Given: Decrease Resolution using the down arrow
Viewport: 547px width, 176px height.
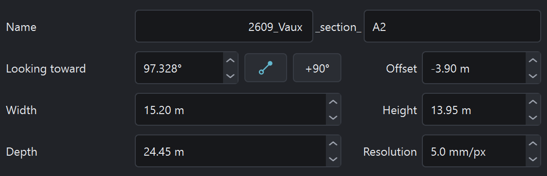Looking at the screenshot, I should click(533, 159).
